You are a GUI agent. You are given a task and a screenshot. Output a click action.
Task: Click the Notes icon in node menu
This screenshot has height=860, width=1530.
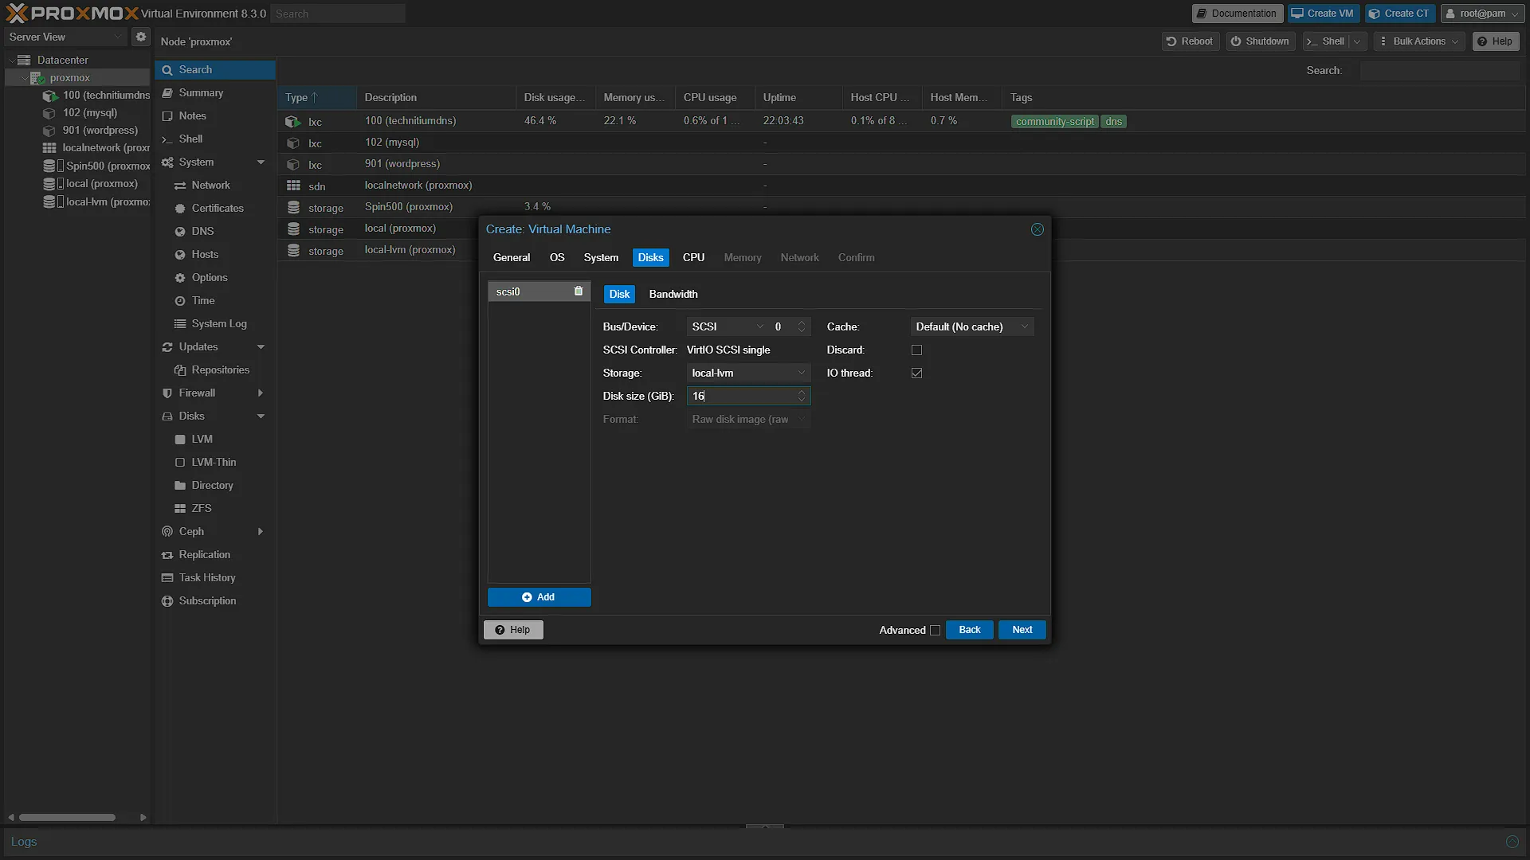click(x=167, y=115)
